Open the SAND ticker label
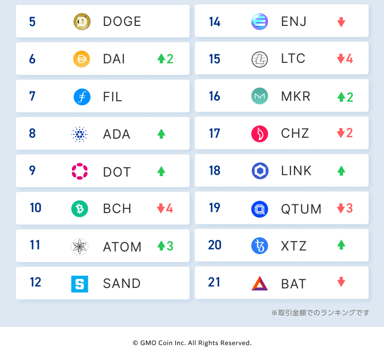 pyautogui.click(x=122, y=284)
